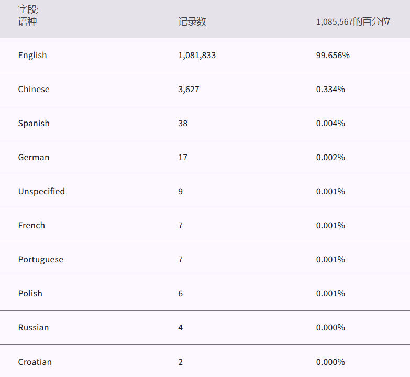Image resolution: width=410 pixels, height=377 pixels.
Task: Click the 3,627 record count
Action: tap(189, 90)
